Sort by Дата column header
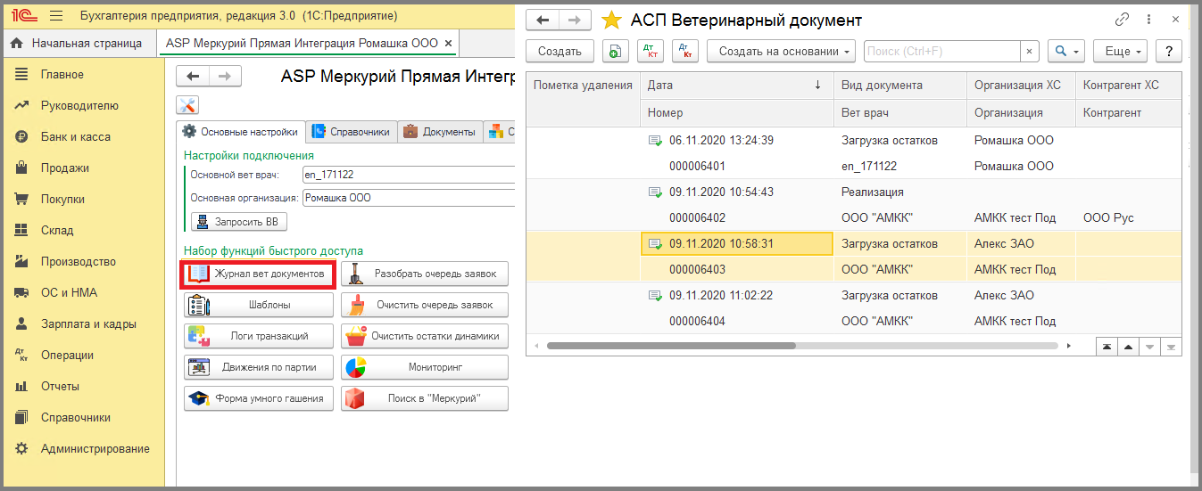Viewport: 1202px width, 491px height. [x=737, y=86]
